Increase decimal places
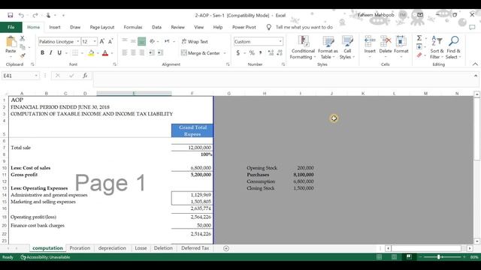 pos(271,53)
